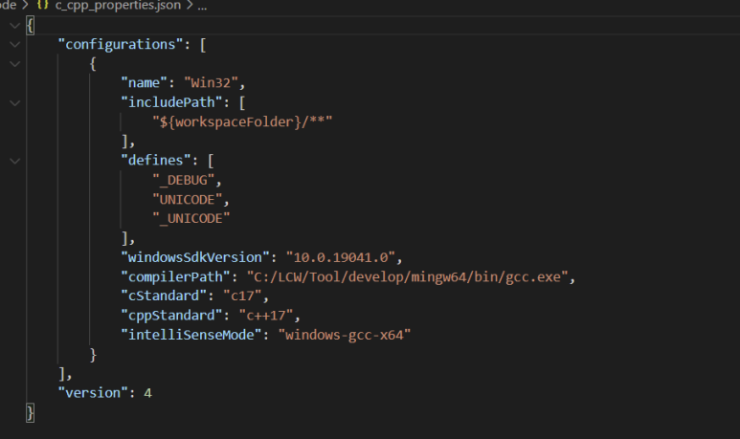Click the "includePath" key

(x=171, y=102)
